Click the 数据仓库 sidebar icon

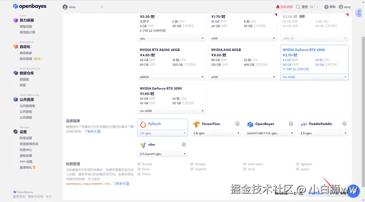click(16, 73)
